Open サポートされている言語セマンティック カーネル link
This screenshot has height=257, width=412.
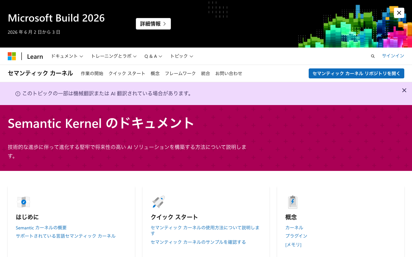tap(66, 236)
